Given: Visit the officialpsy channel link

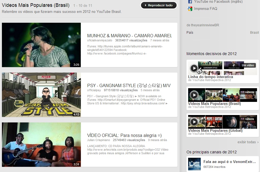Looking at the screenshot, I should 94,90.
